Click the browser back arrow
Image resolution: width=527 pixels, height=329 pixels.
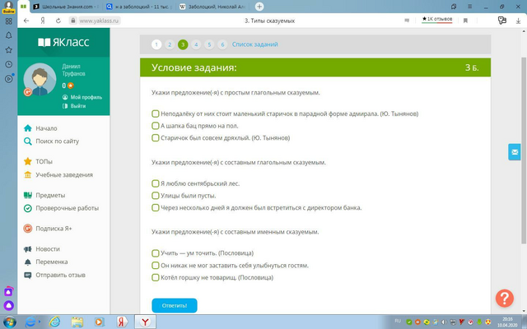pos(26,21)
